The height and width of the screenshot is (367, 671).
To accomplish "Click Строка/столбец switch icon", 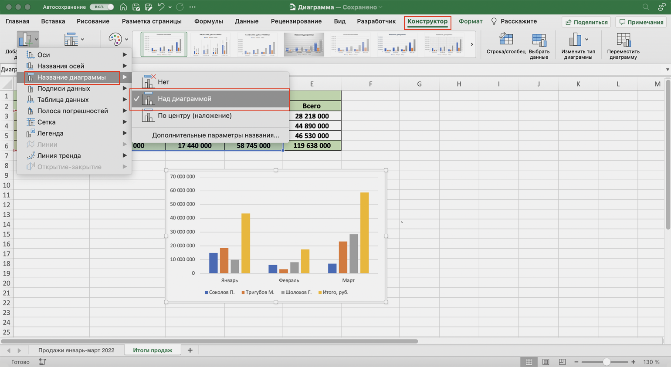I will coord(506,40).
